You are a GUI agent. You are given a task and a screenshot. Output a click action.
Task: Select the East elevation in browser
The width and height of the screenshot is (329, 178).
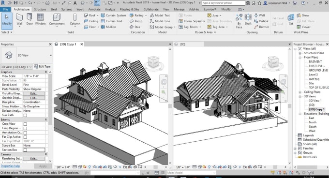click(312, 118)
